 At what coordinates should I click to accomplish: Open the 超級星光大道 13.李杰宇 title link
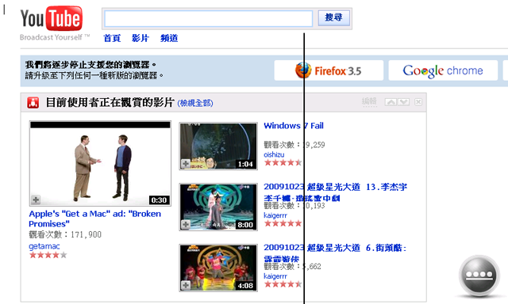(x=335, y=192)
